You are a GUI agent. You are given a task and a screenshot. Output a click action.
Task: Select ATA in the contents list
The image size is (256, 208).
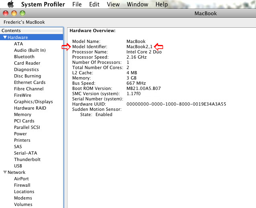[18, 44]
